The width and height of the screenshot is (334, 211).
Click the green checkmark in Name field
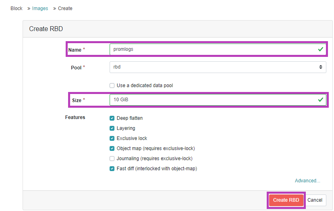click(320, 49)
